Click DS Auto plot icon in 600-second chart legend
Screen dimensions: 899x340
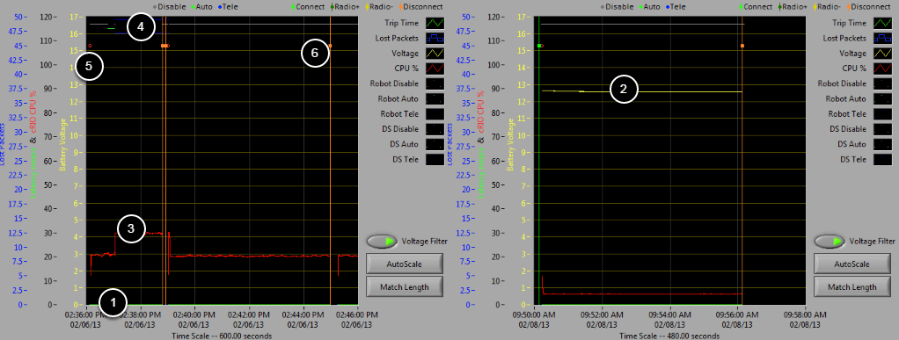click(435, 144)
